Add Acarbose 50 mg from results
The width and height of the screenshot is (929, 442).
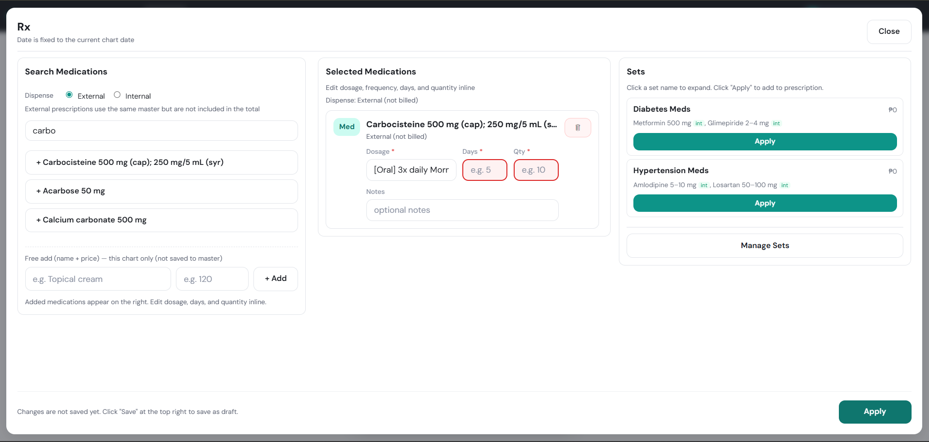(x=161, y=191)
